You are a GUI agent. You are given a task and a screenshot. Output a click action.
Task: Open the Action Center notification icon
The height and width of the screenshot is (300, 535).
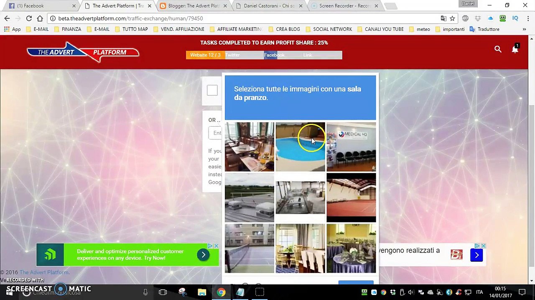pyautogui.click(x=522, y=292)
